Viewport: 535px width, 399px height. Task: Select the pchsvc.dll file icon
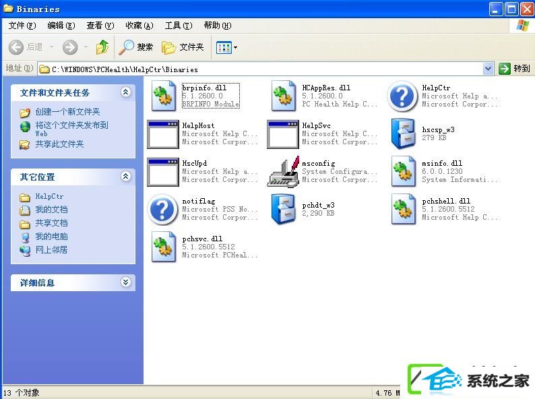tap(164, 247)
